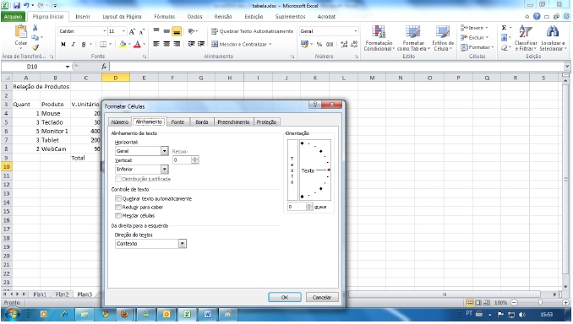Open the Horizontal alignment dropdown
The height and width of the screenshot is (324, 573).
click(165, 151)
